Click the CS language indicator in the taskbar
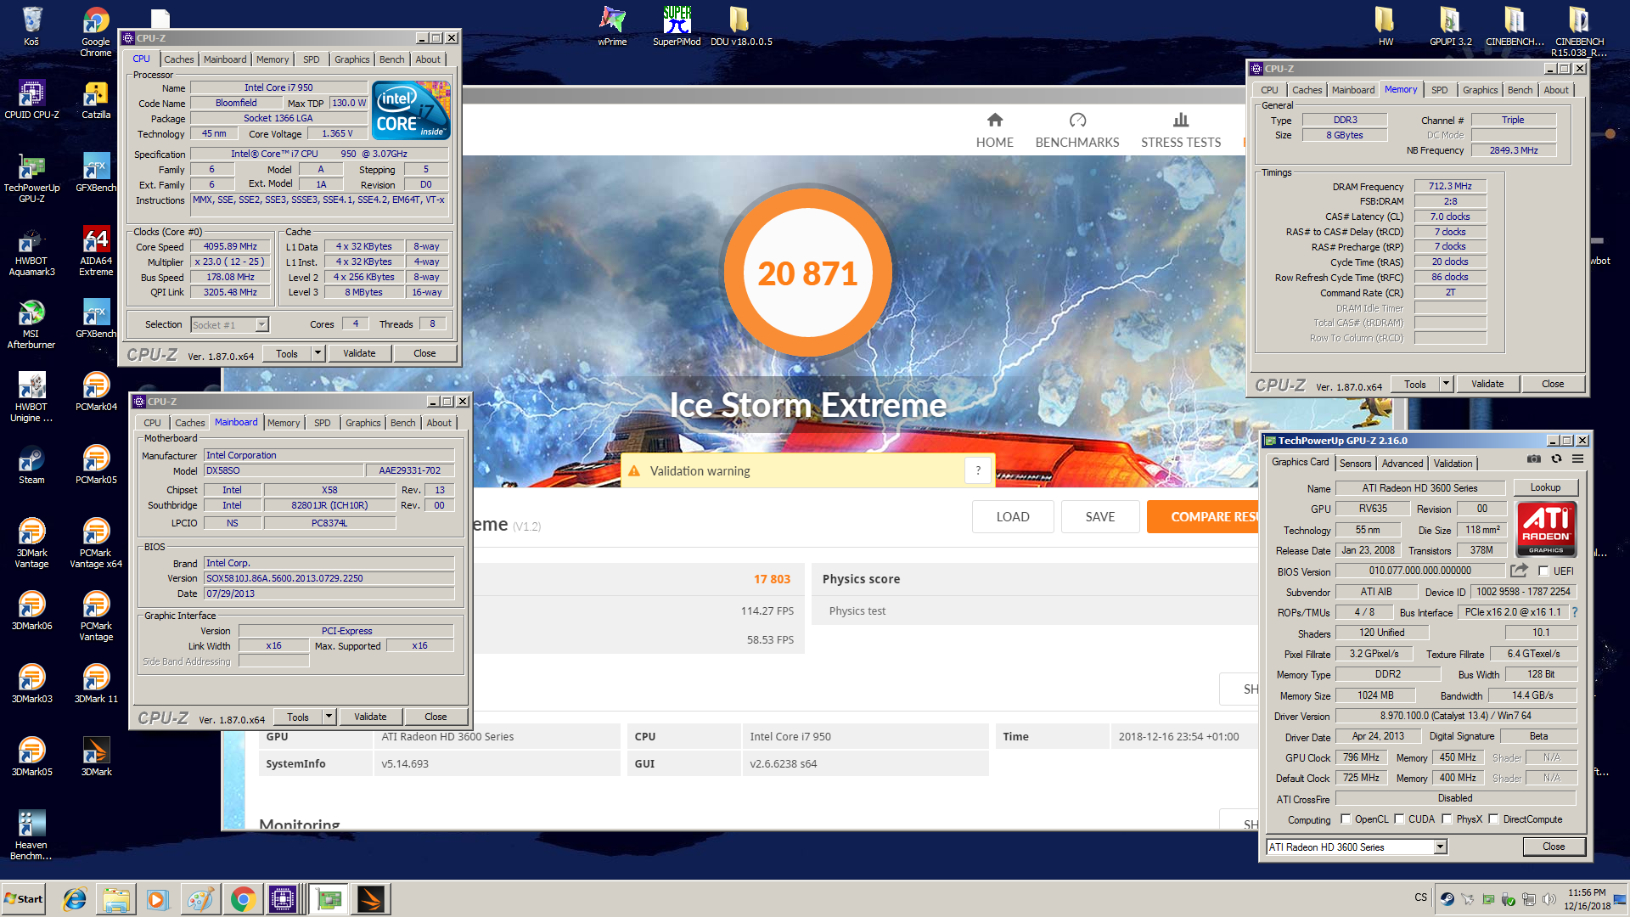Screen dimensions: 1630x917 click(x=1420, y=897)
